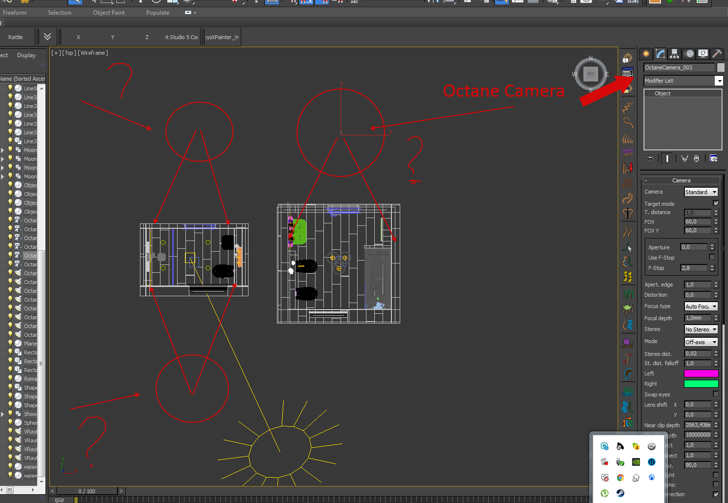Open the Display command panel tab

click(x=703, y=54)
